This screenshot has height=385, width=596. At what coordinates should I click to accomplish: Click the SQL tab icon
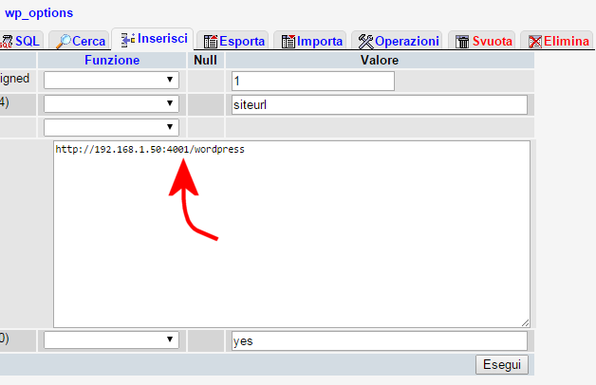click(x=7, y=42)
